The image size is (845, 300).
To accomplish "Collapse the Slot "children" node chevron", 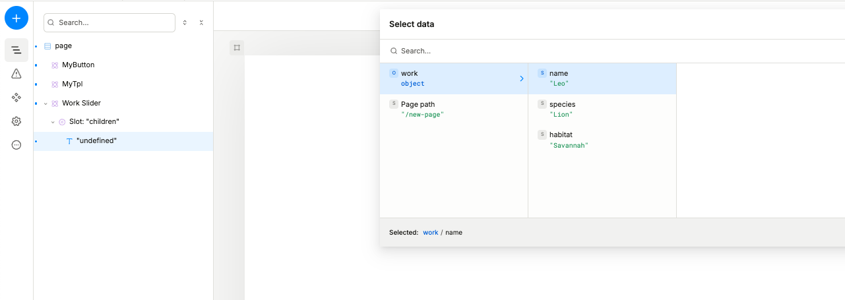I will pyautogui.click(x=53, y=122).
